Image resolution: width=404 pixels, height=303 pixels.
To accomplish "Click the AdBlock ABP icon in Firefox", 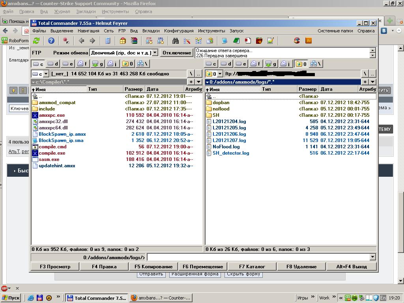I will [x=4, y=288].
